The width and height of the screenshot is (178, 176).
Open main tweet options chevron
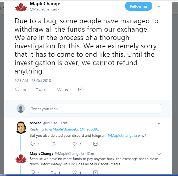(159, 6)
